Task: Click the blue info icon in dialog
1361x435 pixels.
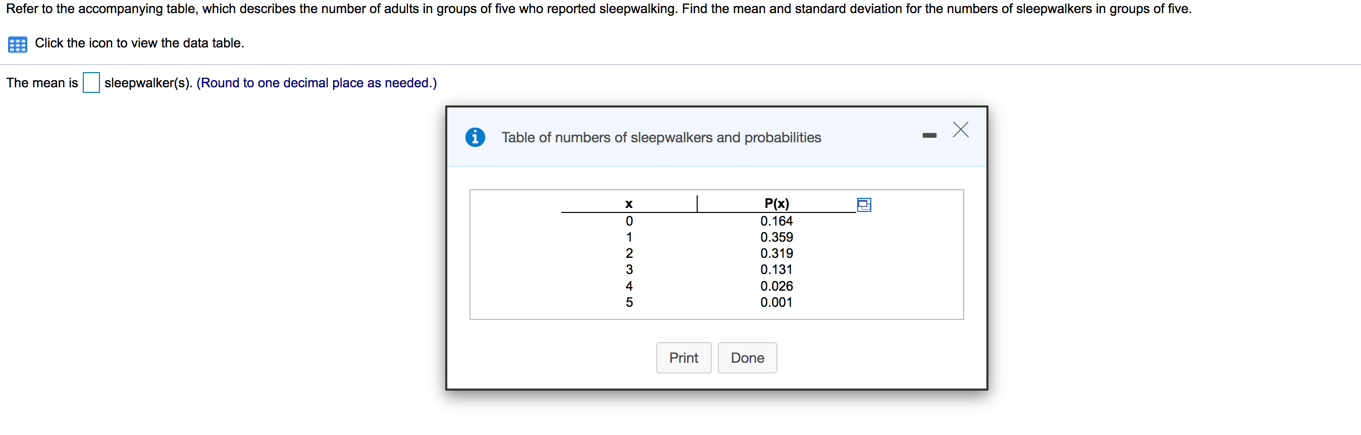Action: (475, 137)
